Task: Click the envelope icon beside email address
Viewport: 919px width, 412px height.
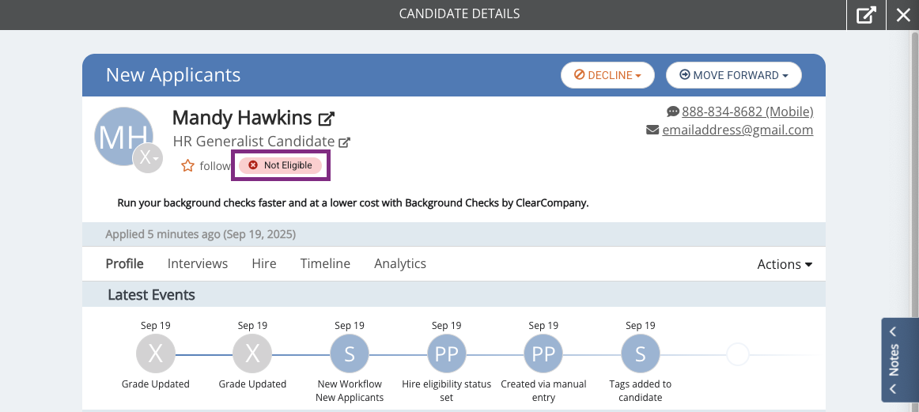Action: (652, 130)
